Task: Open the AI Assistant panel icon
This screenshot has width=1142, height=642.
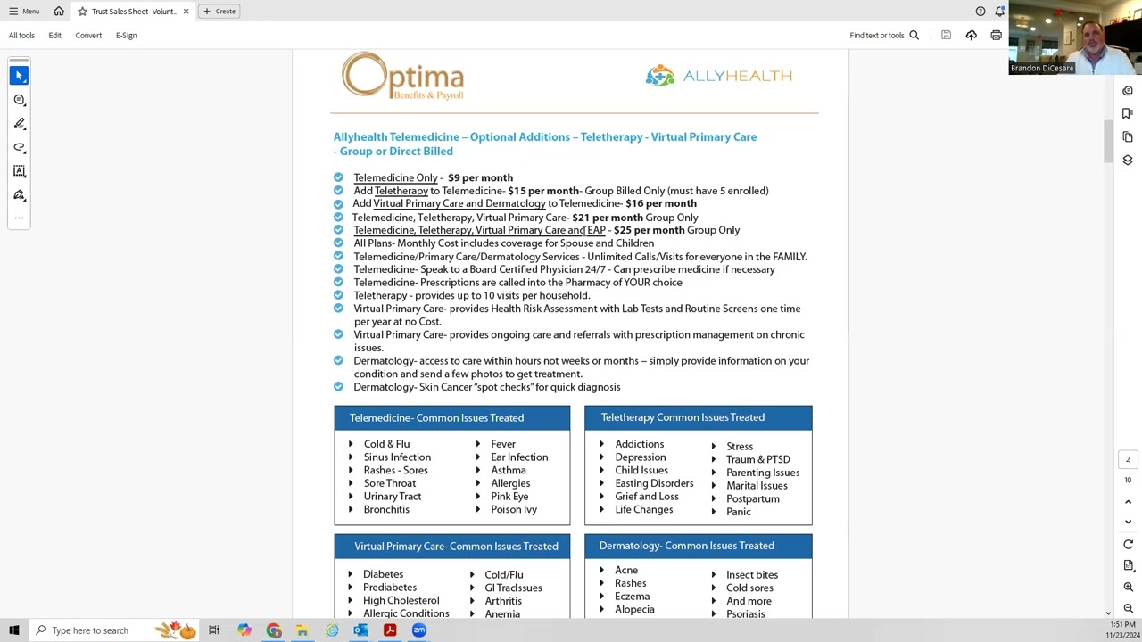Action: click(1128, 90)
